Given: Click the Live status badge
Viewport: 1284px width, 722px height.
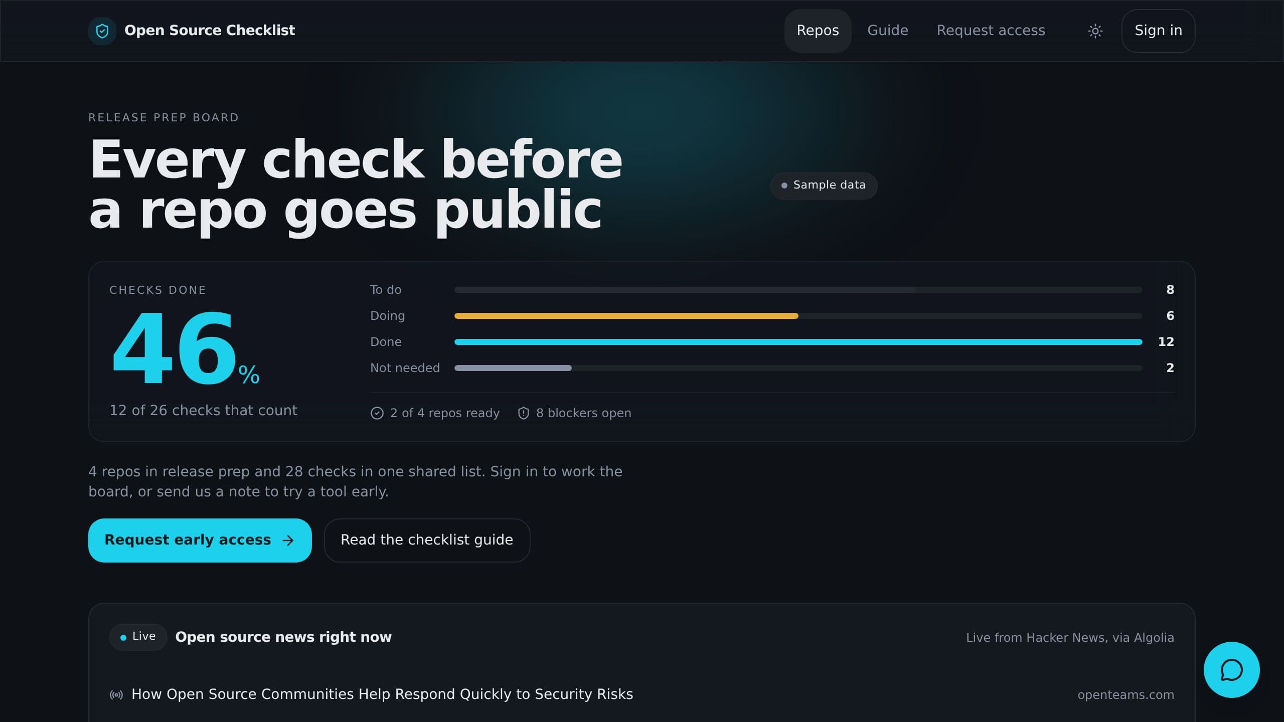Looking at the screenshot, I should tap(138, 637).
